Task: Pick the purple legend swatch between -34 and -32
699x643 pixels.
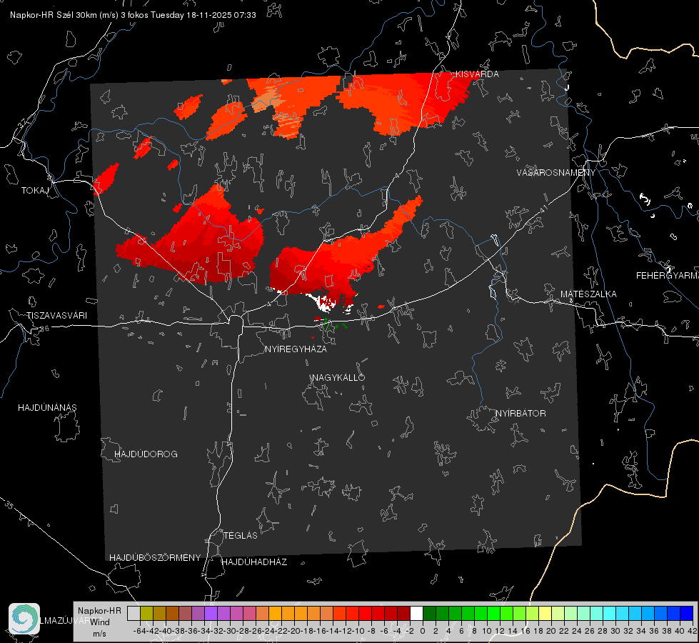Action: [211, 613]
